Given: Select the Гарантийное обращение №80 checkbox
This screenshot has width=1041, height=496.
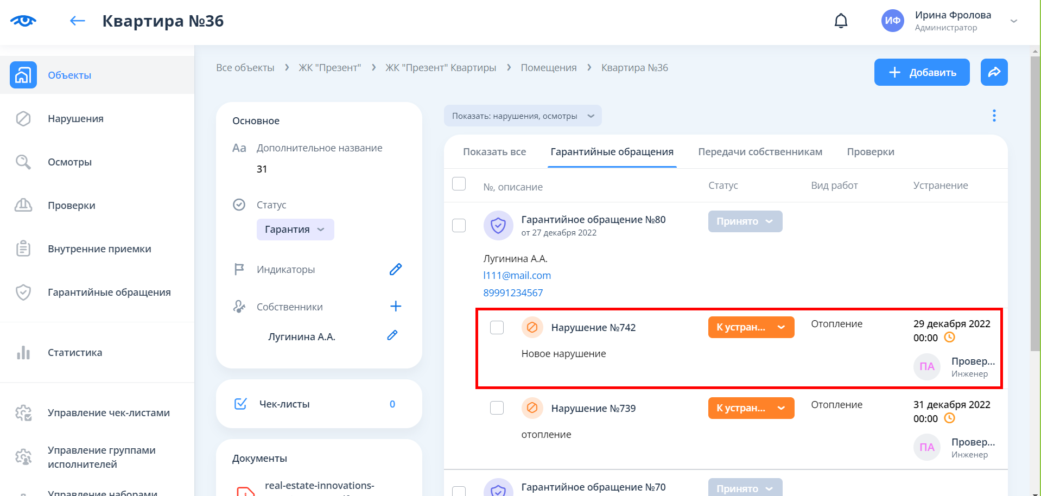Looking at the screenshot, I should point(459,225).
